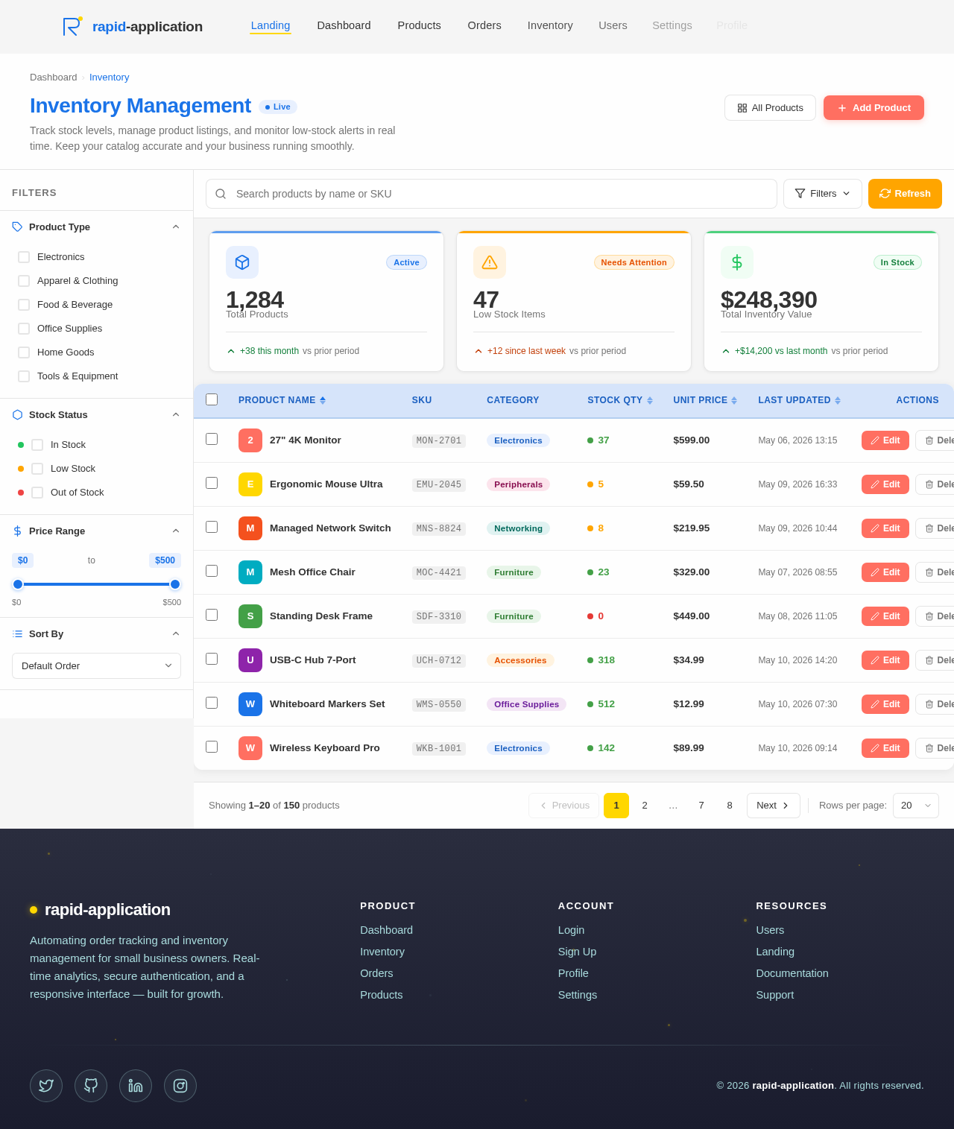Open the Landing nav tab
Screen dimensions: 954x1129
click(271, 25)
